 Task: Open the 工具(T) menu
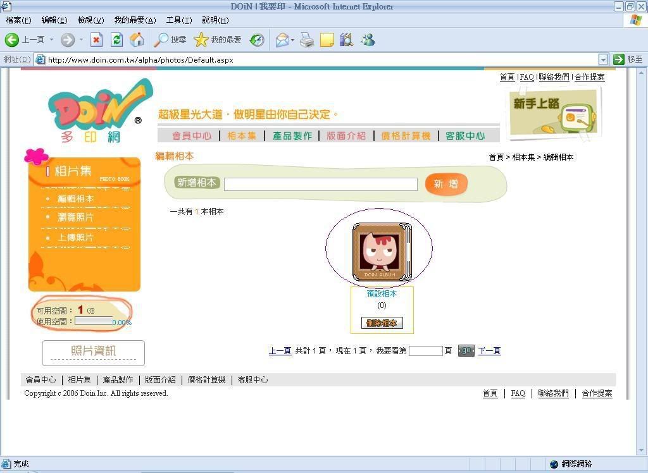pyautogui.click(x=178, y=20)
